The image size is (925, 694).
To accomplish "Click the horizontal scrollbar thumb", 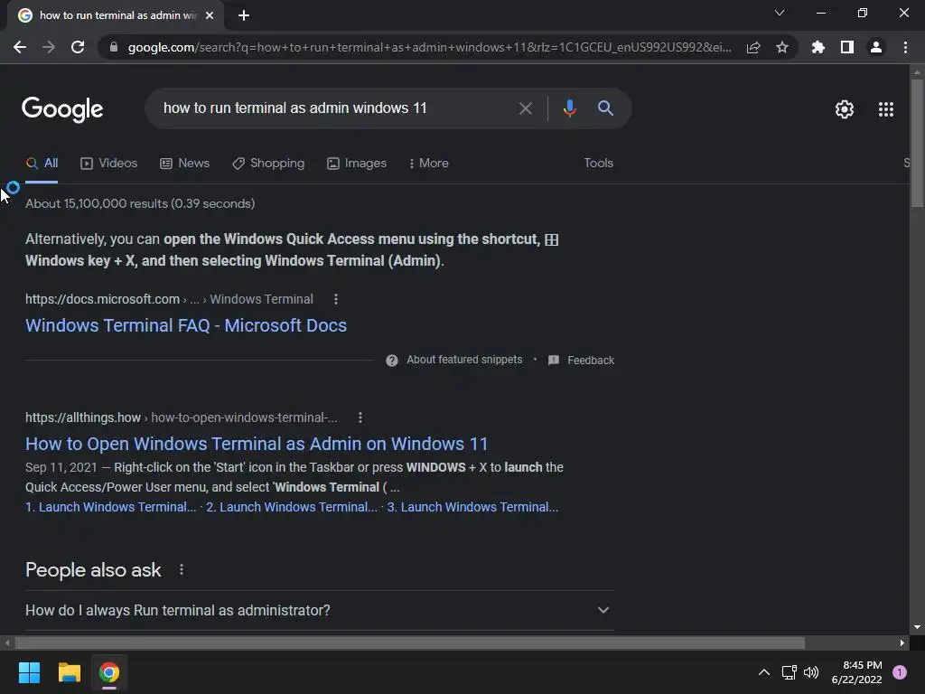I will click(x=410, y=642).
